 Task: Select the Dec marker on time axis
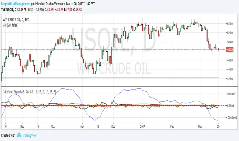click(x=113, y=127)
